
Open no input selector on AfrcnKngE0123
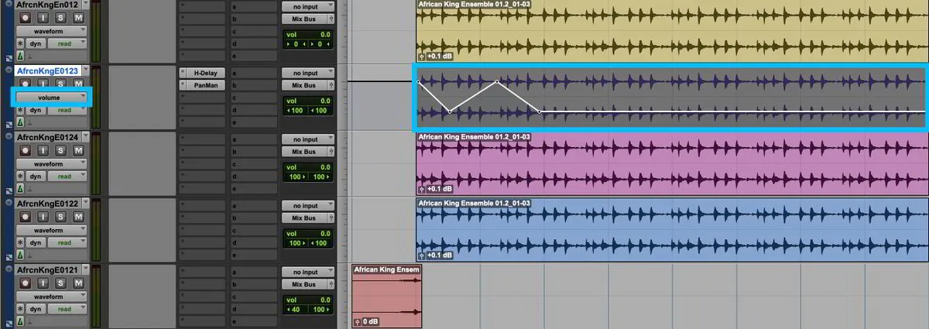308,73
